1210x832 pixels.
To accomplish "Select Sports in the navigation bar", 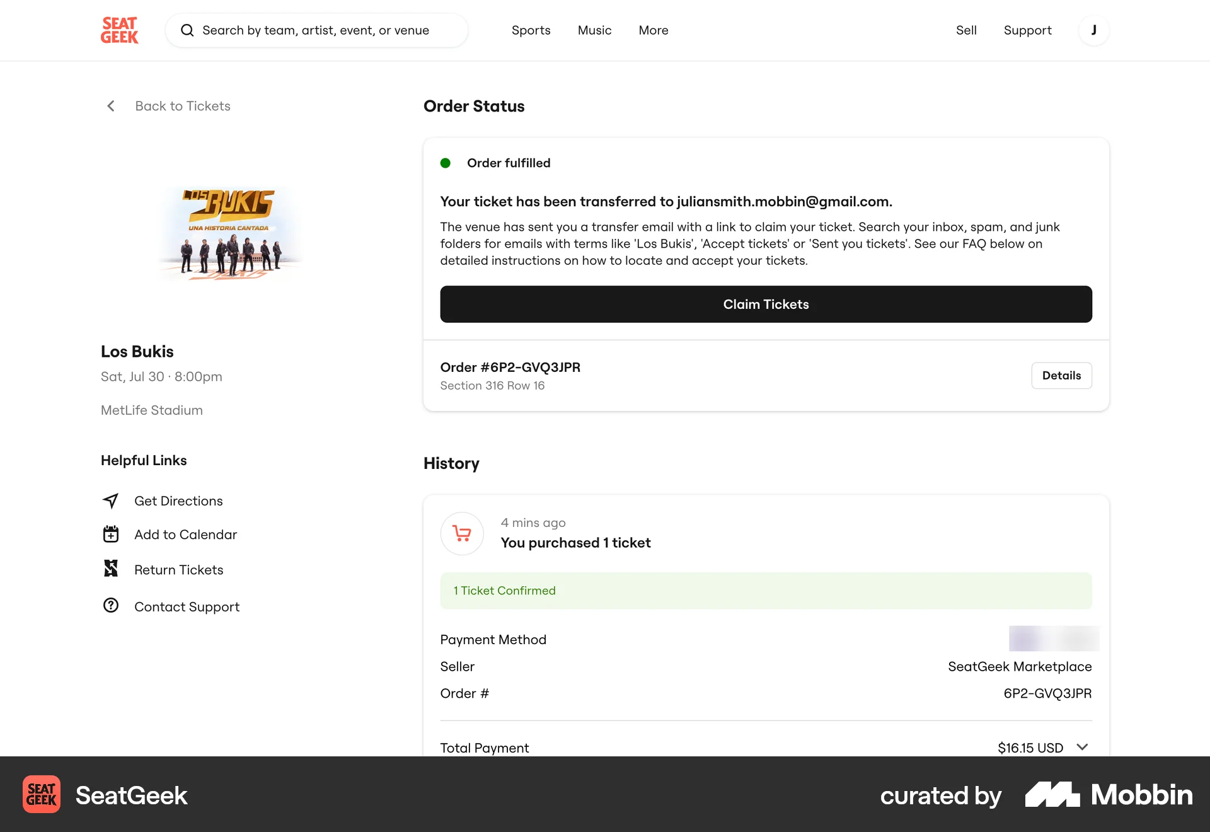I will tap(531, 30).
